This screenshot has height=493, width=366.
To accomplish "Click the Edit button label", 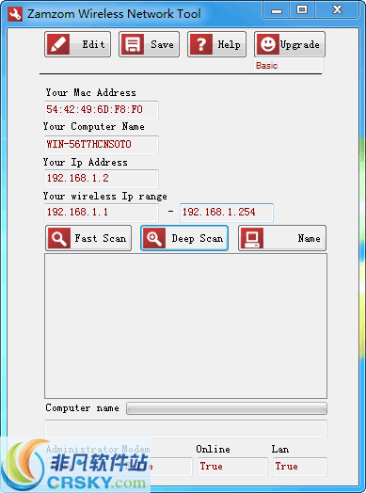I will (93, 44).
